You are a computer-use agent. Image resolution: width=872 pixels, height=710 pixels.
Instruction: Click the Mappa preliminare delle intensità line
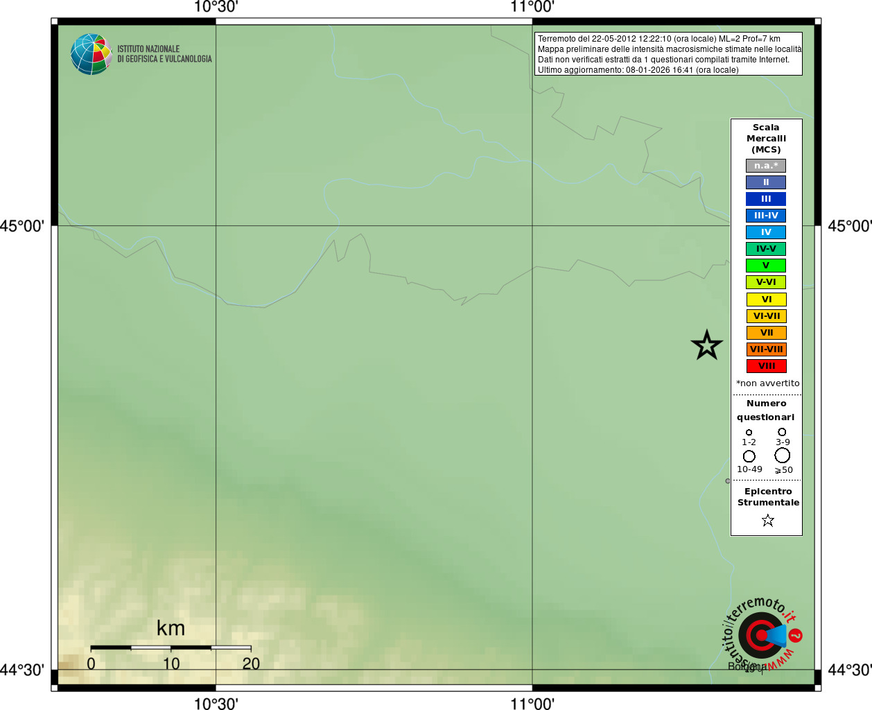(x=669, y=49)
